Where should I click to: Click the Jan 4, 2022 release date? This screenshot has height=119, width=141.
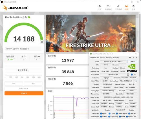click(x=105, y=71)
